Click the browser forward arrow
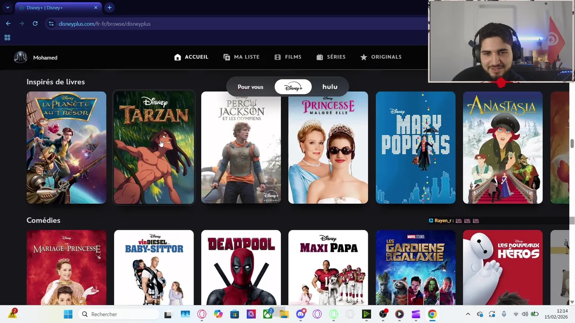Viewport: 575px width, 323px height. (x=22, y=24)
